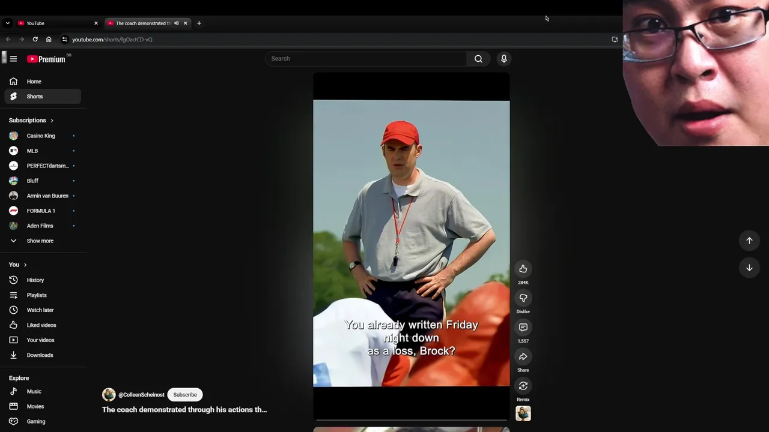Open the site information icon in address bar
This screenshot has width=769, height=432.
tap(65, 40)
